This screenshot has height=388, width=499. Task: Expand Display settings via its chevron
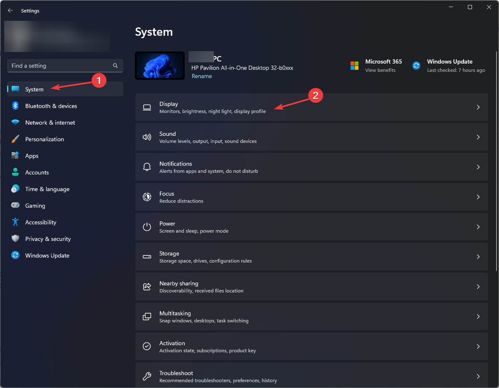(478, 107)
